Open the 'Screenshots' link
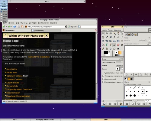The height and width of the screenshot is (121, 151). pos(12,86)
